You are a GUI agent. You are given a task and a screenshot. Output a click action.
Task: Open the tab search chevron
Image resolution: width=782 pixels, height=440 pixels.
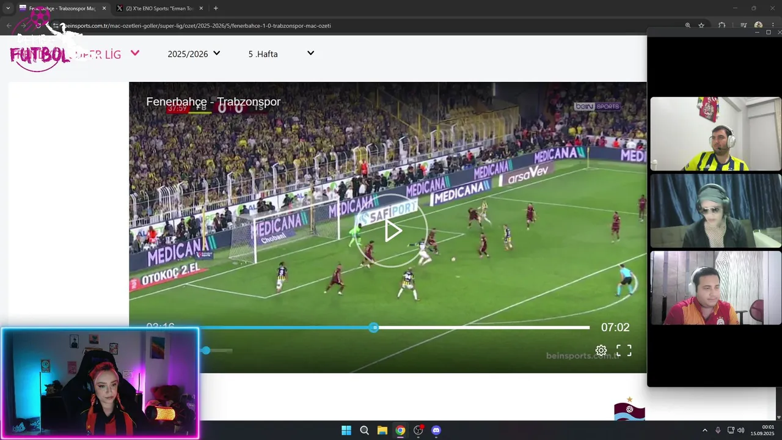click(7, 9)
